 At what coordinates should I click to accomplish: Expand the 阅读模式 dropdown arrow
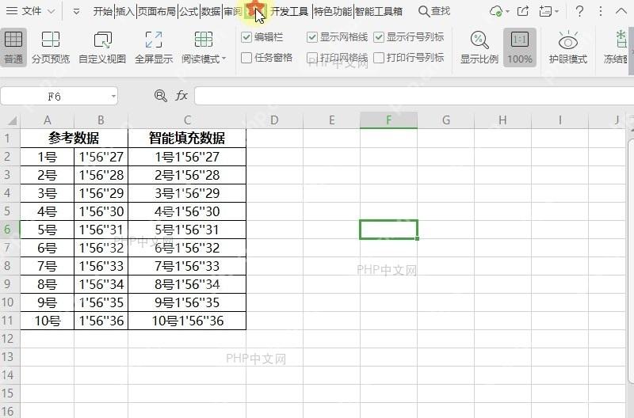224,59
